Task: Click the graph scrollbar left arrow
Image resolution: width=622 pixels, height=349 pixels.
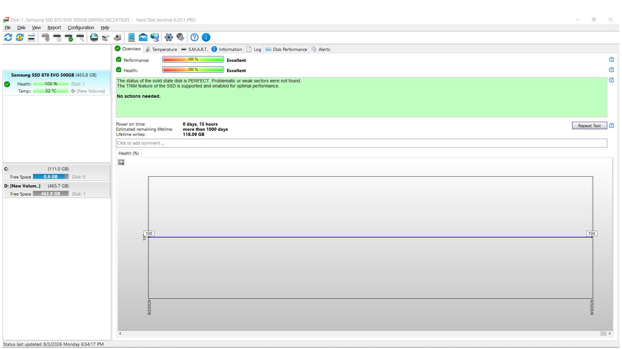Action: pos(120,334)
